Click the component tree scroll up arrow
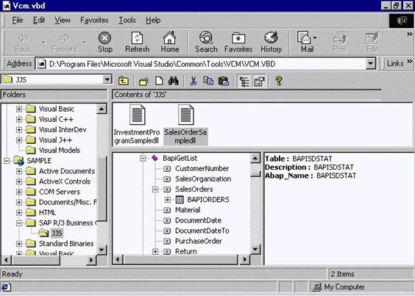 coord(255,159)
